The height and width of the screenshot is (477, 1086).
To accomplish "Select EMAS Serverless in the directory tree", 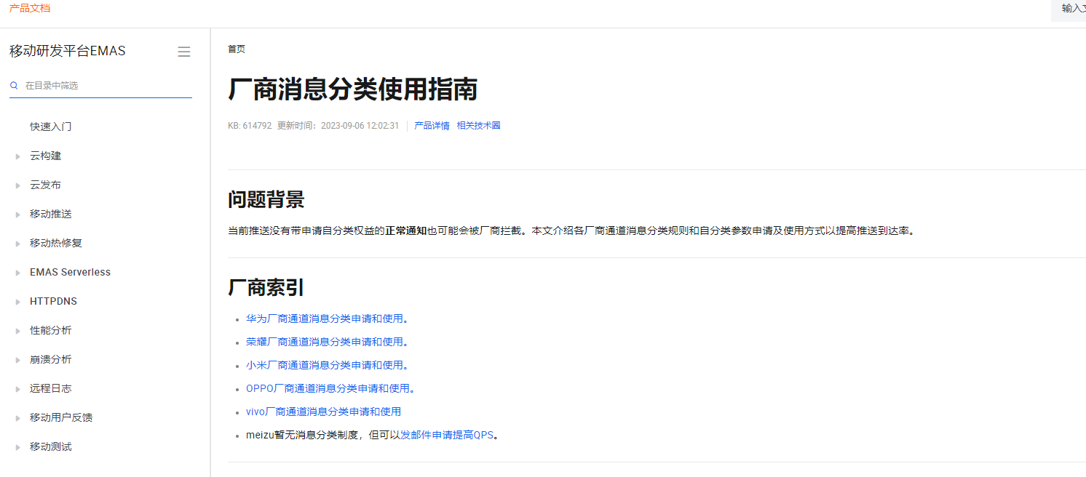I will pos(70,272).
